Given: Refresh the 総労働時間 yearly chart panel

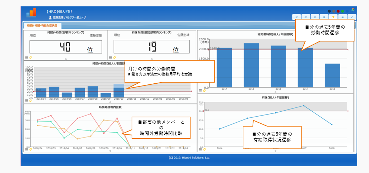Looking at the screenshot, I should tap(204, 90).
